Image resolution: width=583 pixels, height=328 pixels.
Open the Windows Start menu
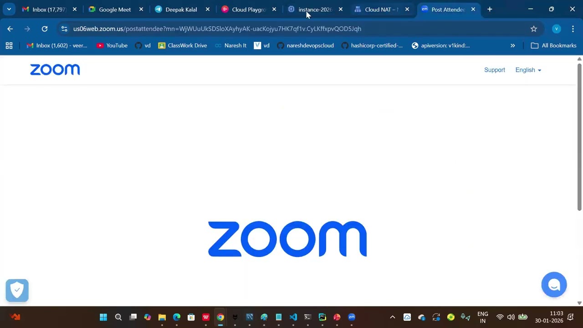pyautogui.click(x=103, y=317)
